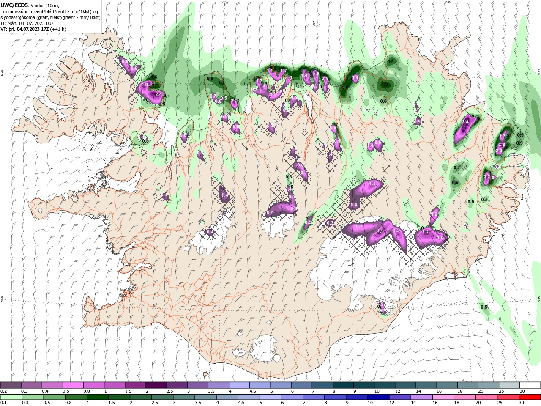Select the dark teal snow swatch at 8

(x=343, y=385)
